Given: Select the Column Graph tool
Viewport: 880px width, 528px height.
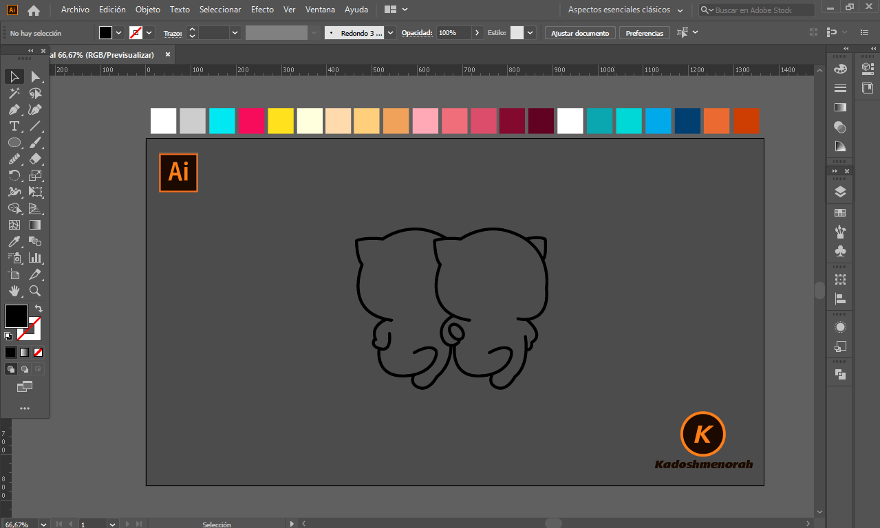Looking at the screenshot, I should coord(35,258).
